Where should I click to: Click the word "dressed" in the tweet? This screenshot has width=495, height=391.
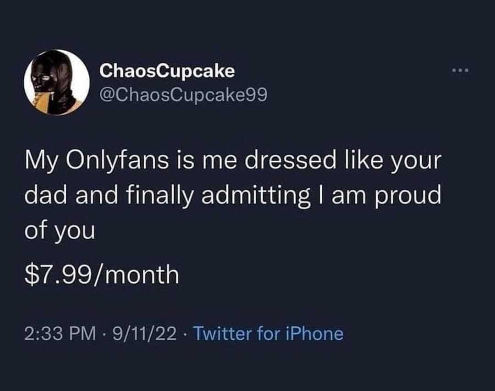tap(276, 162)
